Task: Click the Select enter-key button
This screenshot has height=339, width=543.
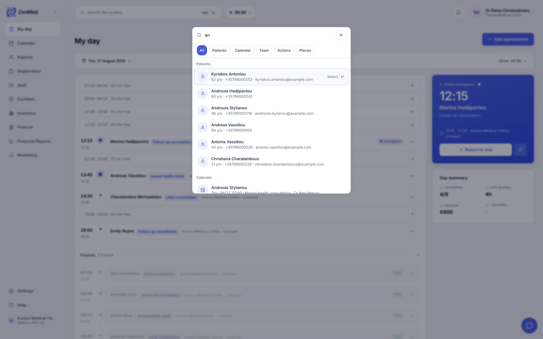Action: (x=336, y=77)
